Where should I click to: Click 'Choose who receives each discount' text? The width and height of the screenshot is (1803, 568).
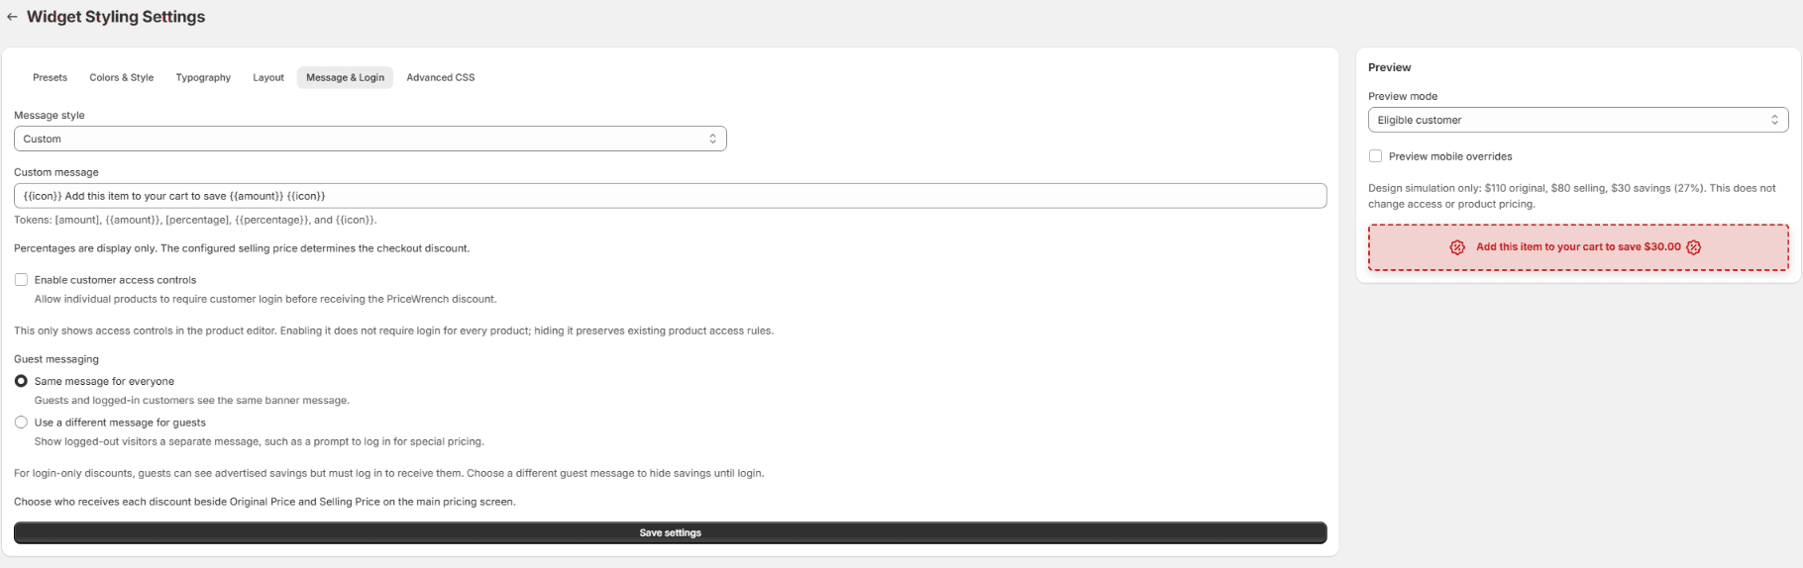[265, 502]
